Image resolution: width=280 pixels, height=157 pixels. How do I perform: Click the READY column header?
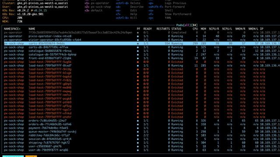[147, 29]
